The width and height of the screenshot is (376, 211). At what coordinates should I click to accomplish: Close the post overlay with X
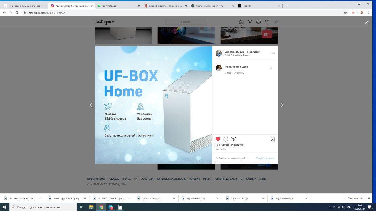click(366, 23)
